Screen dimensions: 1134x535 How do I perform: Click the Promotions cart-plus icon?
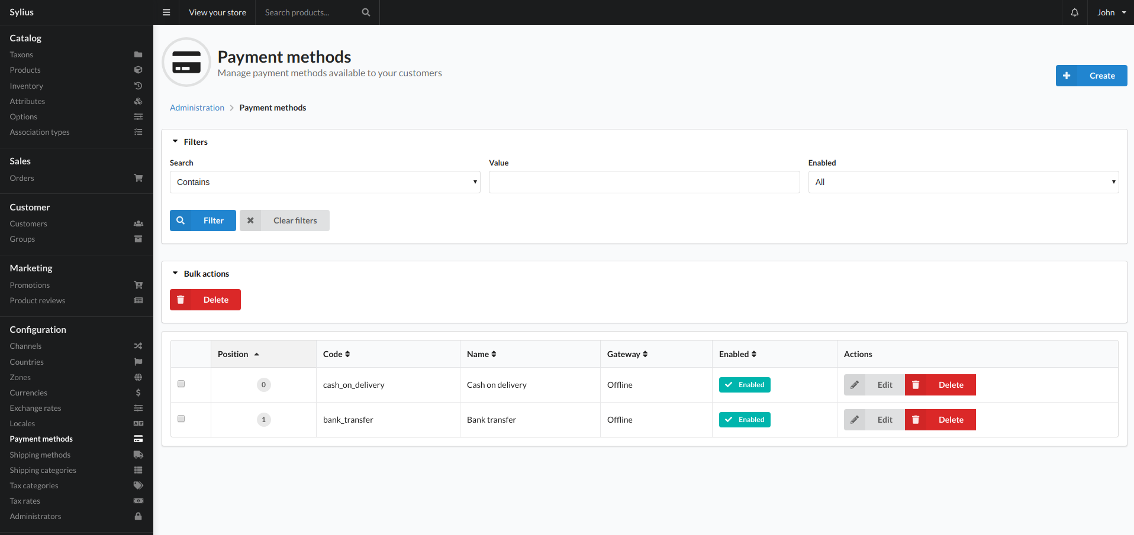(x=138, y=285)
